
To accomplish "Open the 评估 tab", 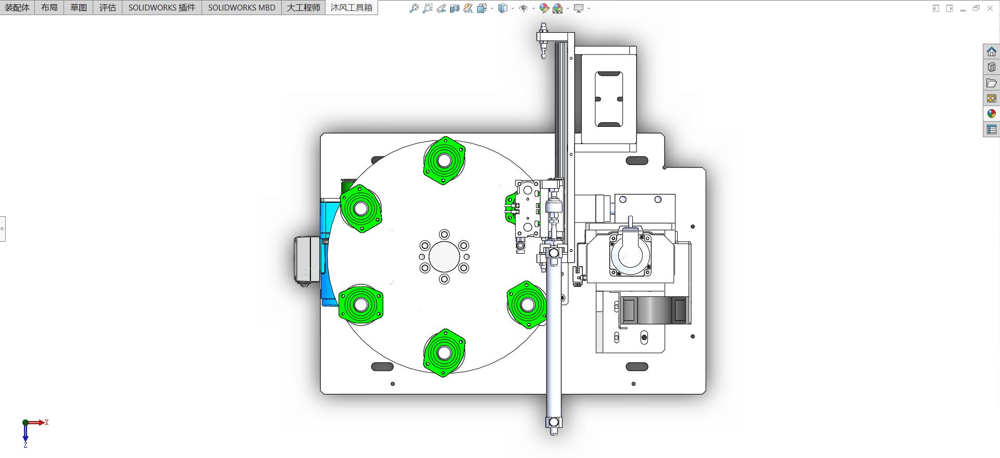I will pos(108,7).
